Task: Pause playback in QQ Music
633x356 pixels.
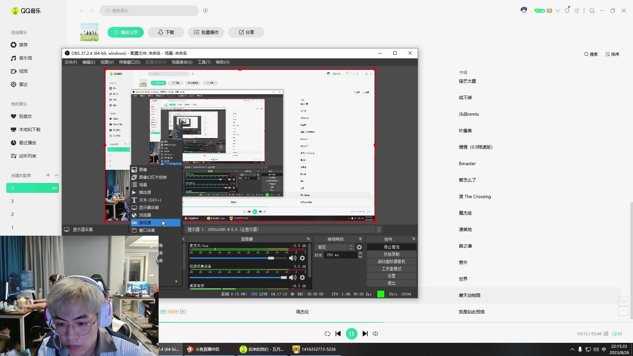Action: point(351,334)
